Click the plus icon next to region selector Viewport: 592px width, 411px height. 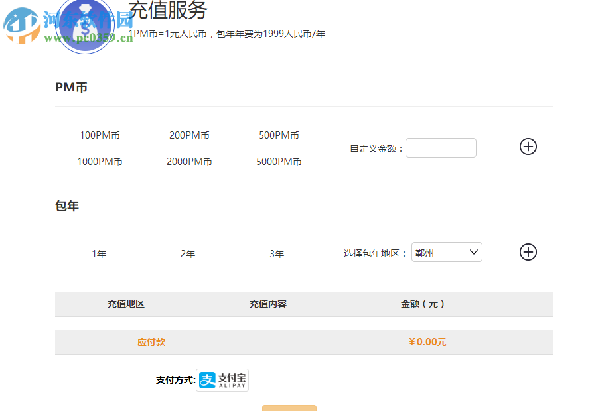(528, 252)
